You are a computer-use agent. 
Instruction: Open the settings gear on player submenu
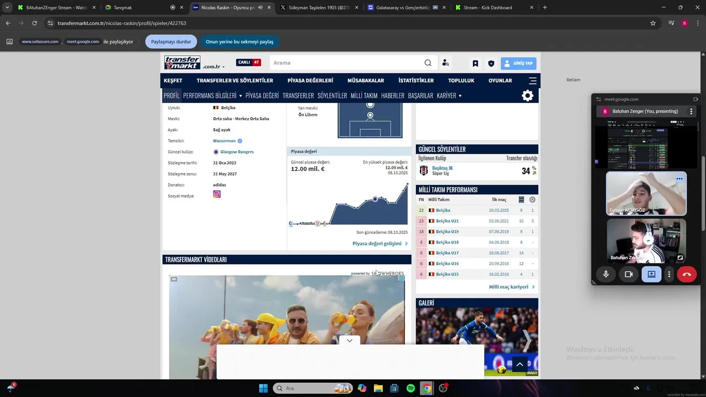[528, 95]
